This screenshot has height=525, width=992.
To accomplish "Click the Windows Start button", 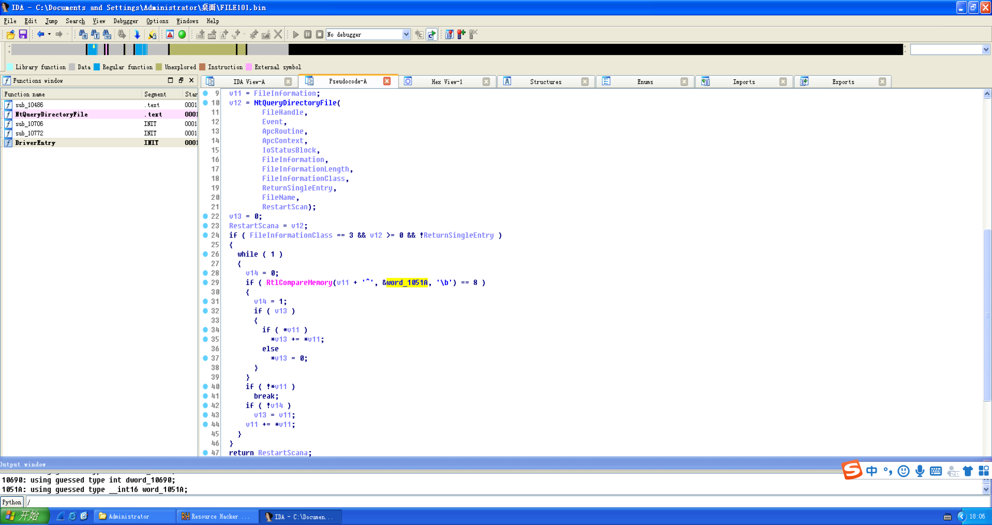I will click(24, 516).
